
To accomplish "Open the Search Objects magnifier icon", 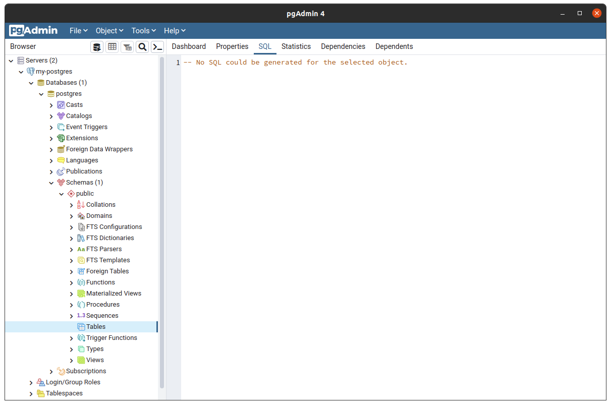I will coord(142,47).
